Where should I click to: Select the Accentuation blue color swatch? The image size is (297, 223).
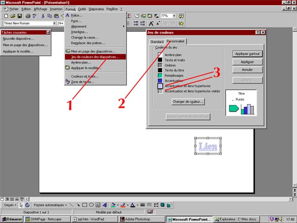coord(160,80)
